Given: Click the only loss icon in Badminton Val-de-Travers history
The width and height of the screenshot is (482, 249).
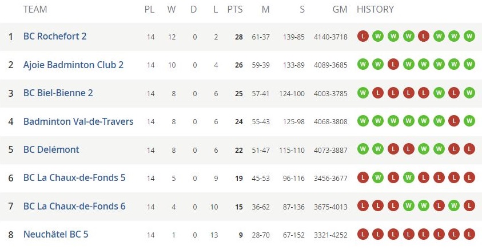Looking at the screenshot, I should [454, 121].
